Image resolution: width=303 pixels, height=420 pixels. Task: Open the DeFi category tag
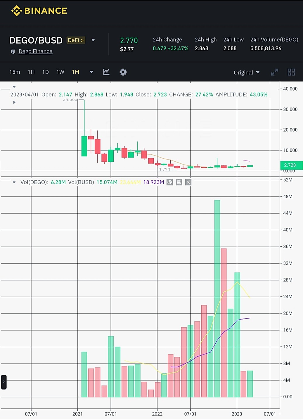pyautogui.click(x=76, y=40)
